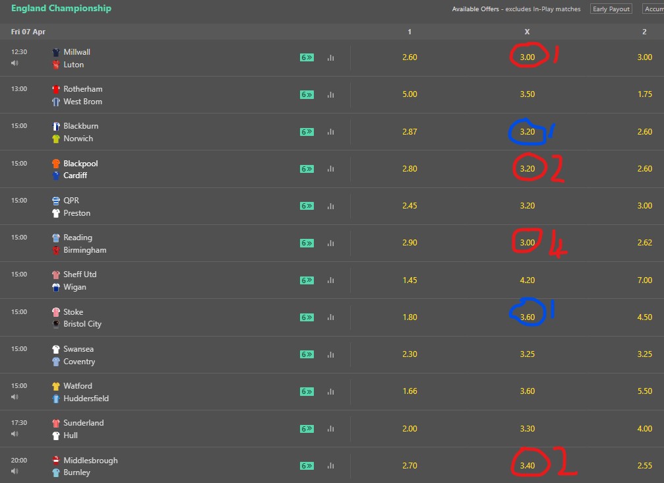The image size is (664, 483).
Task: Select Blackburn home win odds 2.87
Action: coord(409,132)
